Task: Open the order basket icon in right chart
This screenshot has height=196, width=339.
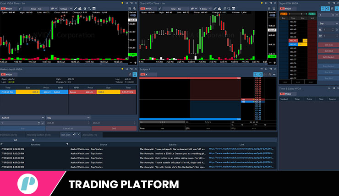Action: click(274, 9)
